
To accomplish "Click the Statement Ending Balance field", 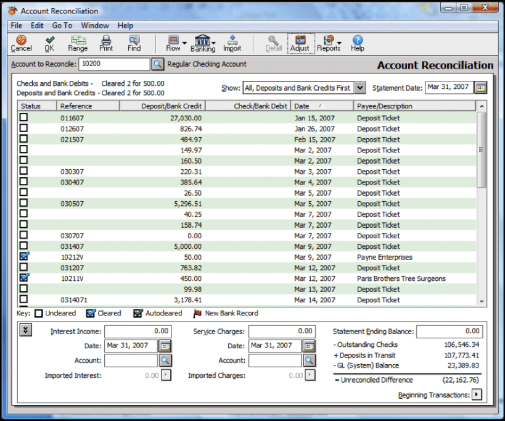I will [x=450, y=331].
